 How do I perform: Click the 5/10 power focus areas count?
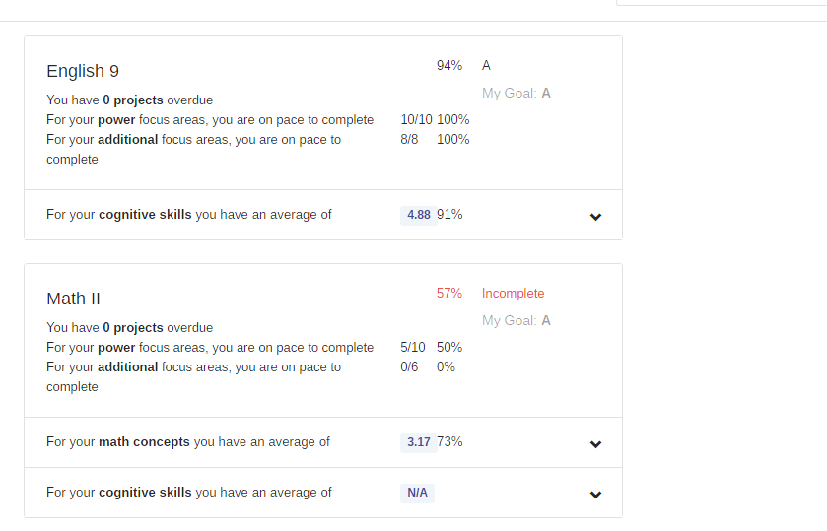pyautogui.click(x=413, y=348)
